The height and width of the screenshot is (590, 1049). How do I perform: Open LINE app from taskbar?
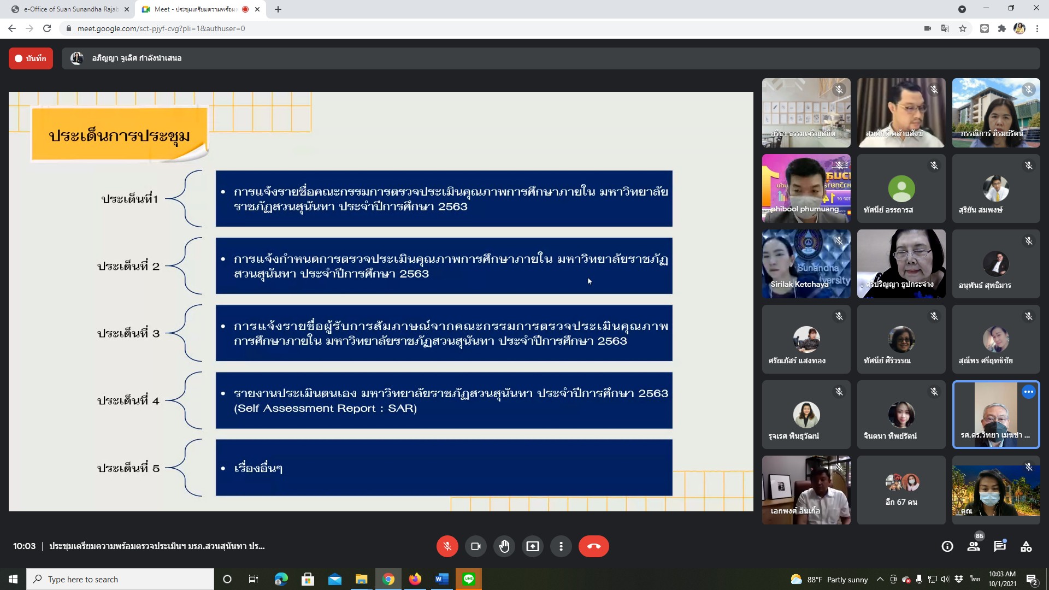(x=468, y=579)
